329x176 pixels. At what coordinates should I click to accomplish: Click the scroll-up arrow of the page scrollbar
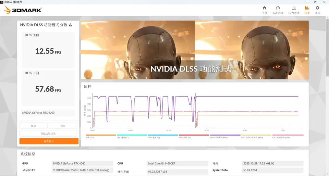point(327,17)
